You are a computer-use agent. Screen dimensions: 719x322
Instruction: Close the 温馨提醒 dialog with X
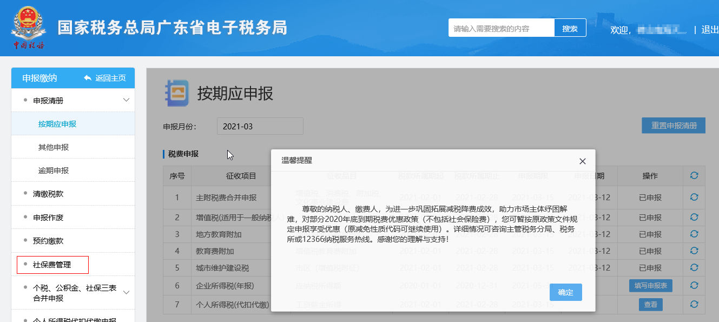pyautogui.click(x=582, y=161)
